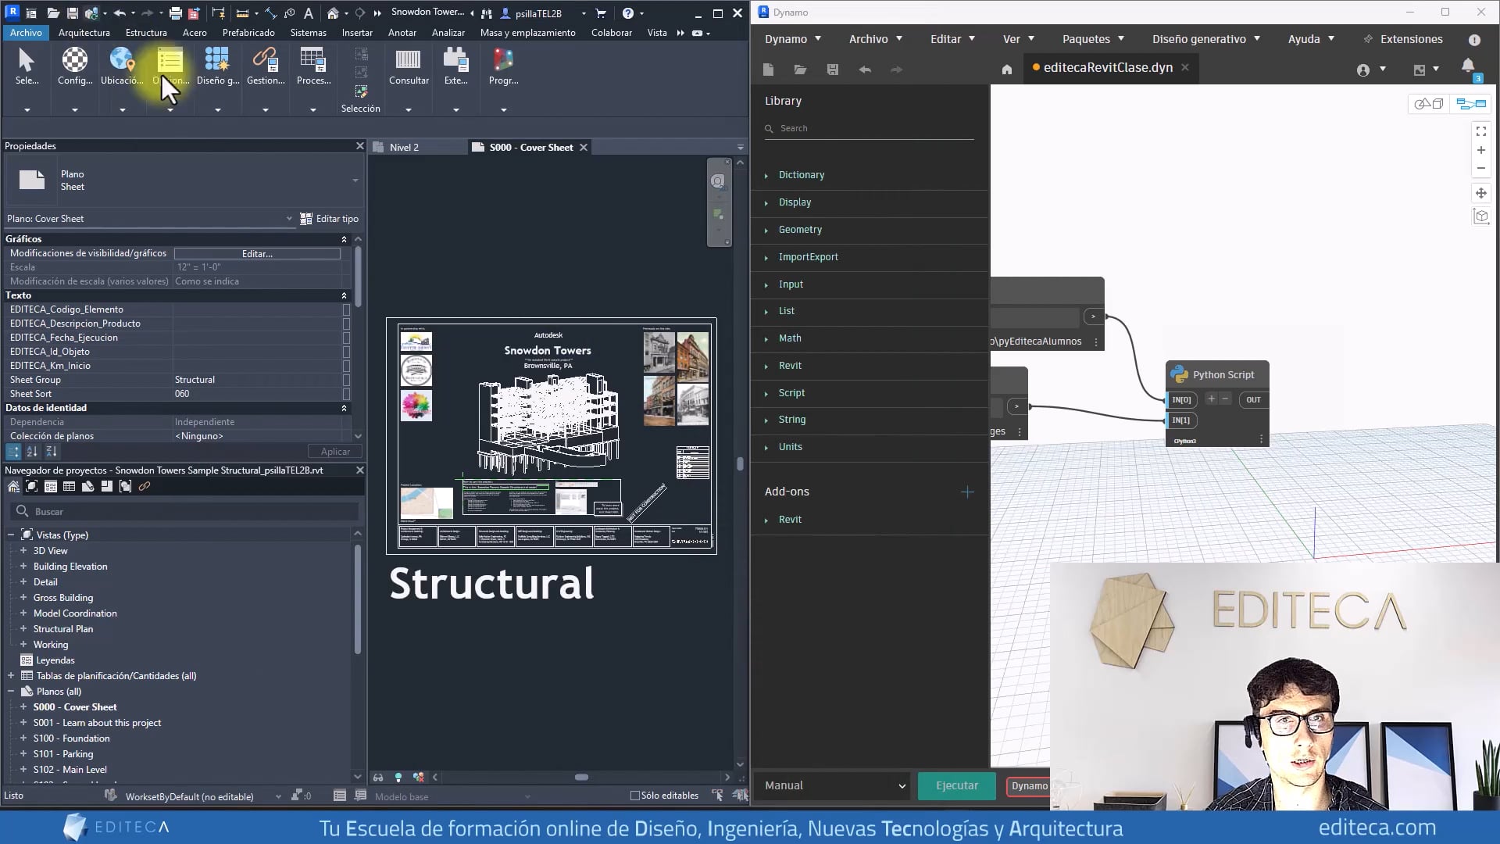Open the Diseño generativo ribbon tool
This screenshot has height=844, width=1500.
[218, 66]
